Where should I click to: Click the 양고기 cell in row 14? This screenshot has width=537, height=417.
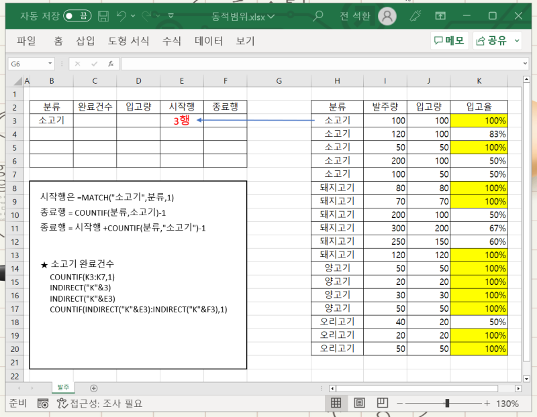(337, 268)
